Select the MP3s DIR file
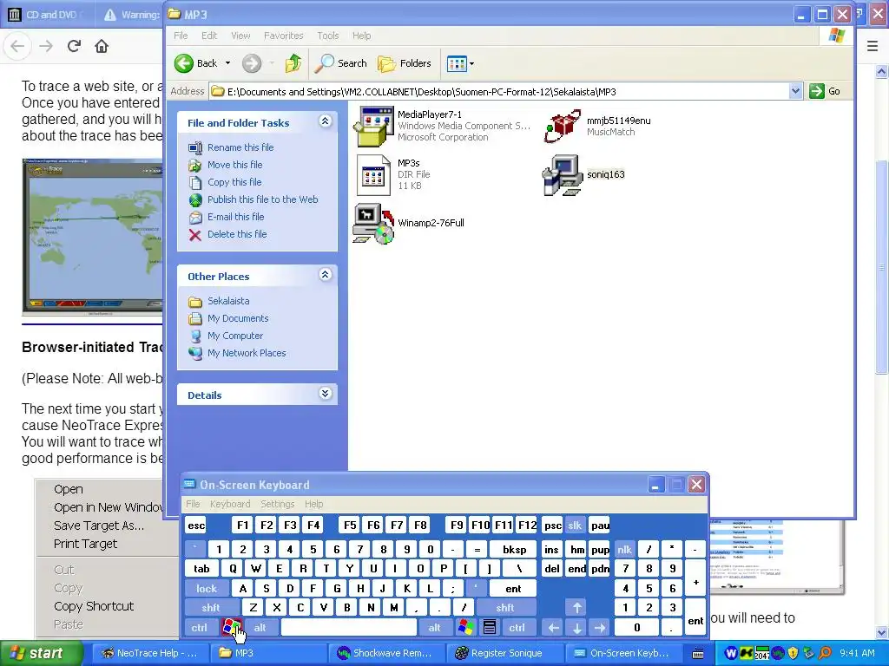The width and height of the screenshot is (889, 666). pos(373,175)
